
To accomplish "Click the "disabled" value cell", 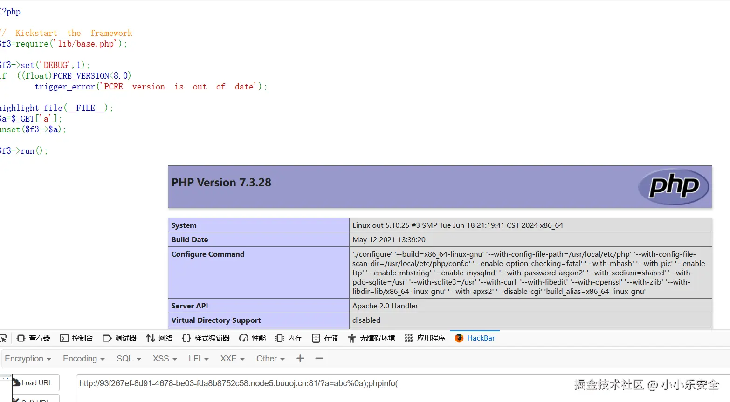I will pos(367,320).
